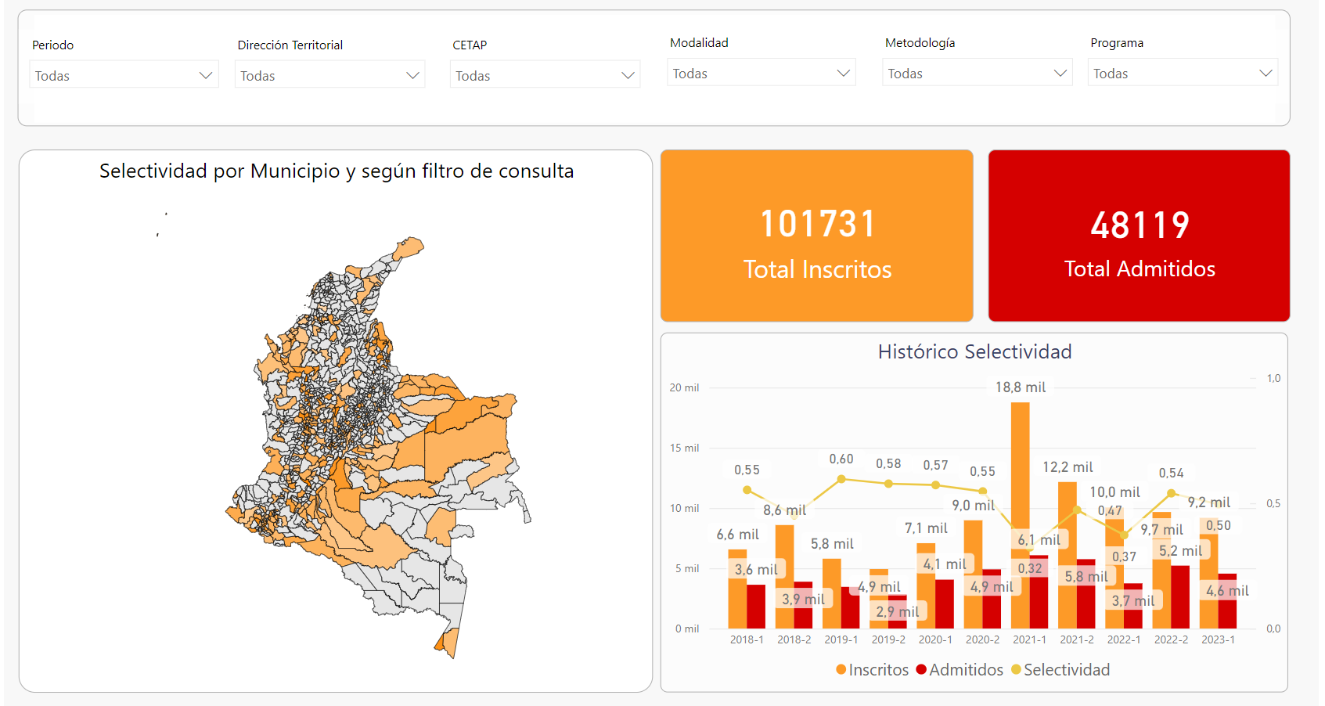The width and height of the screenshot is (1325, 706).
Task: Open the Periodo dropdown
Action: click(x=124, y=75)
